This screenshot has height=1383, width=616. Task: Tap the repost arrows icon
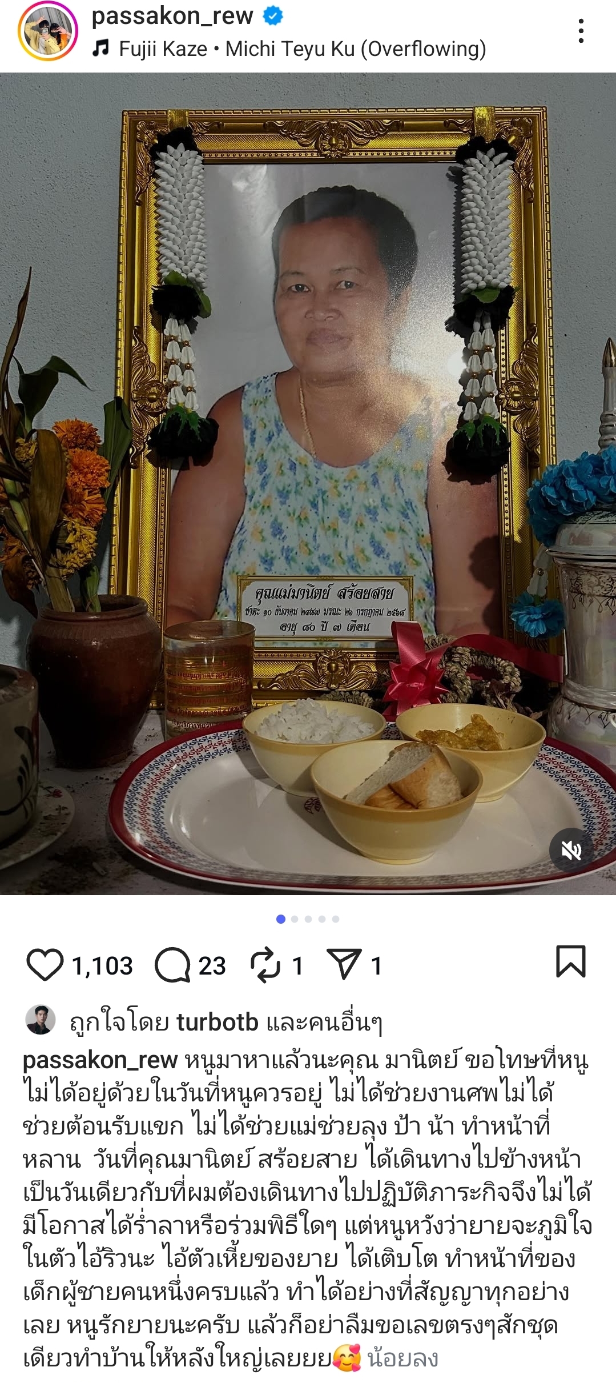[265, 965]
